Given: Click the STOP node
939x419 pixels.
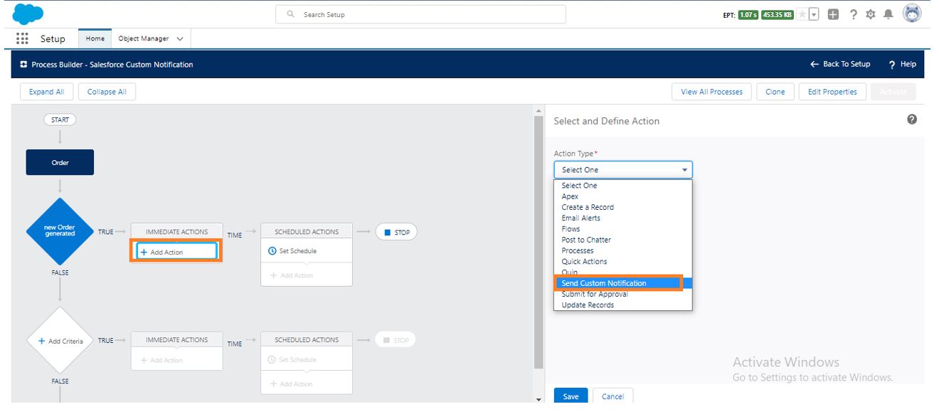Looking at the screenshot, I should tap(396, 232).
